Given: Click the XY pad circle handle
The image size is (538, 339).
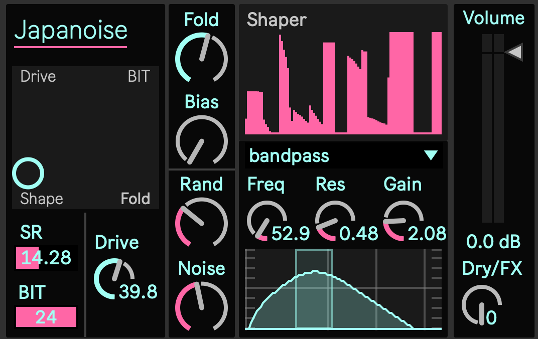Looking at the screenshot, I should (x=28, y=174).
